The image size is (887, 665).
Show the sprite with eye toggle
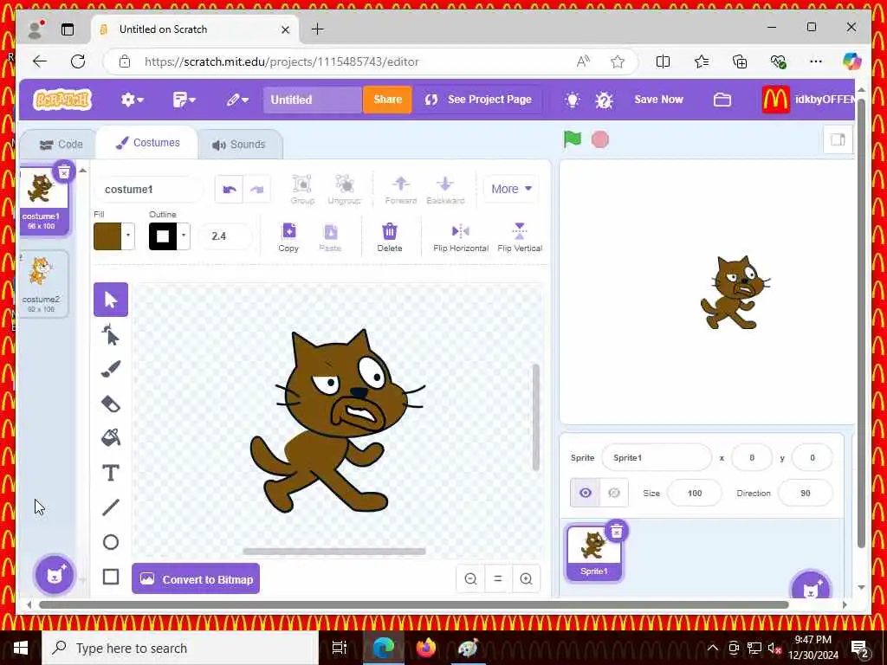[586, 493]
